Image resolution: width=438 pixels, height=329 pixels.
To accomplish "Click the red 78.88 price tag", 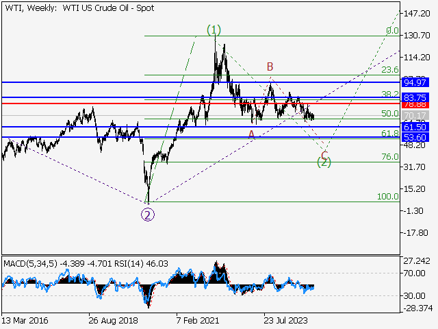I will [415, 104].
